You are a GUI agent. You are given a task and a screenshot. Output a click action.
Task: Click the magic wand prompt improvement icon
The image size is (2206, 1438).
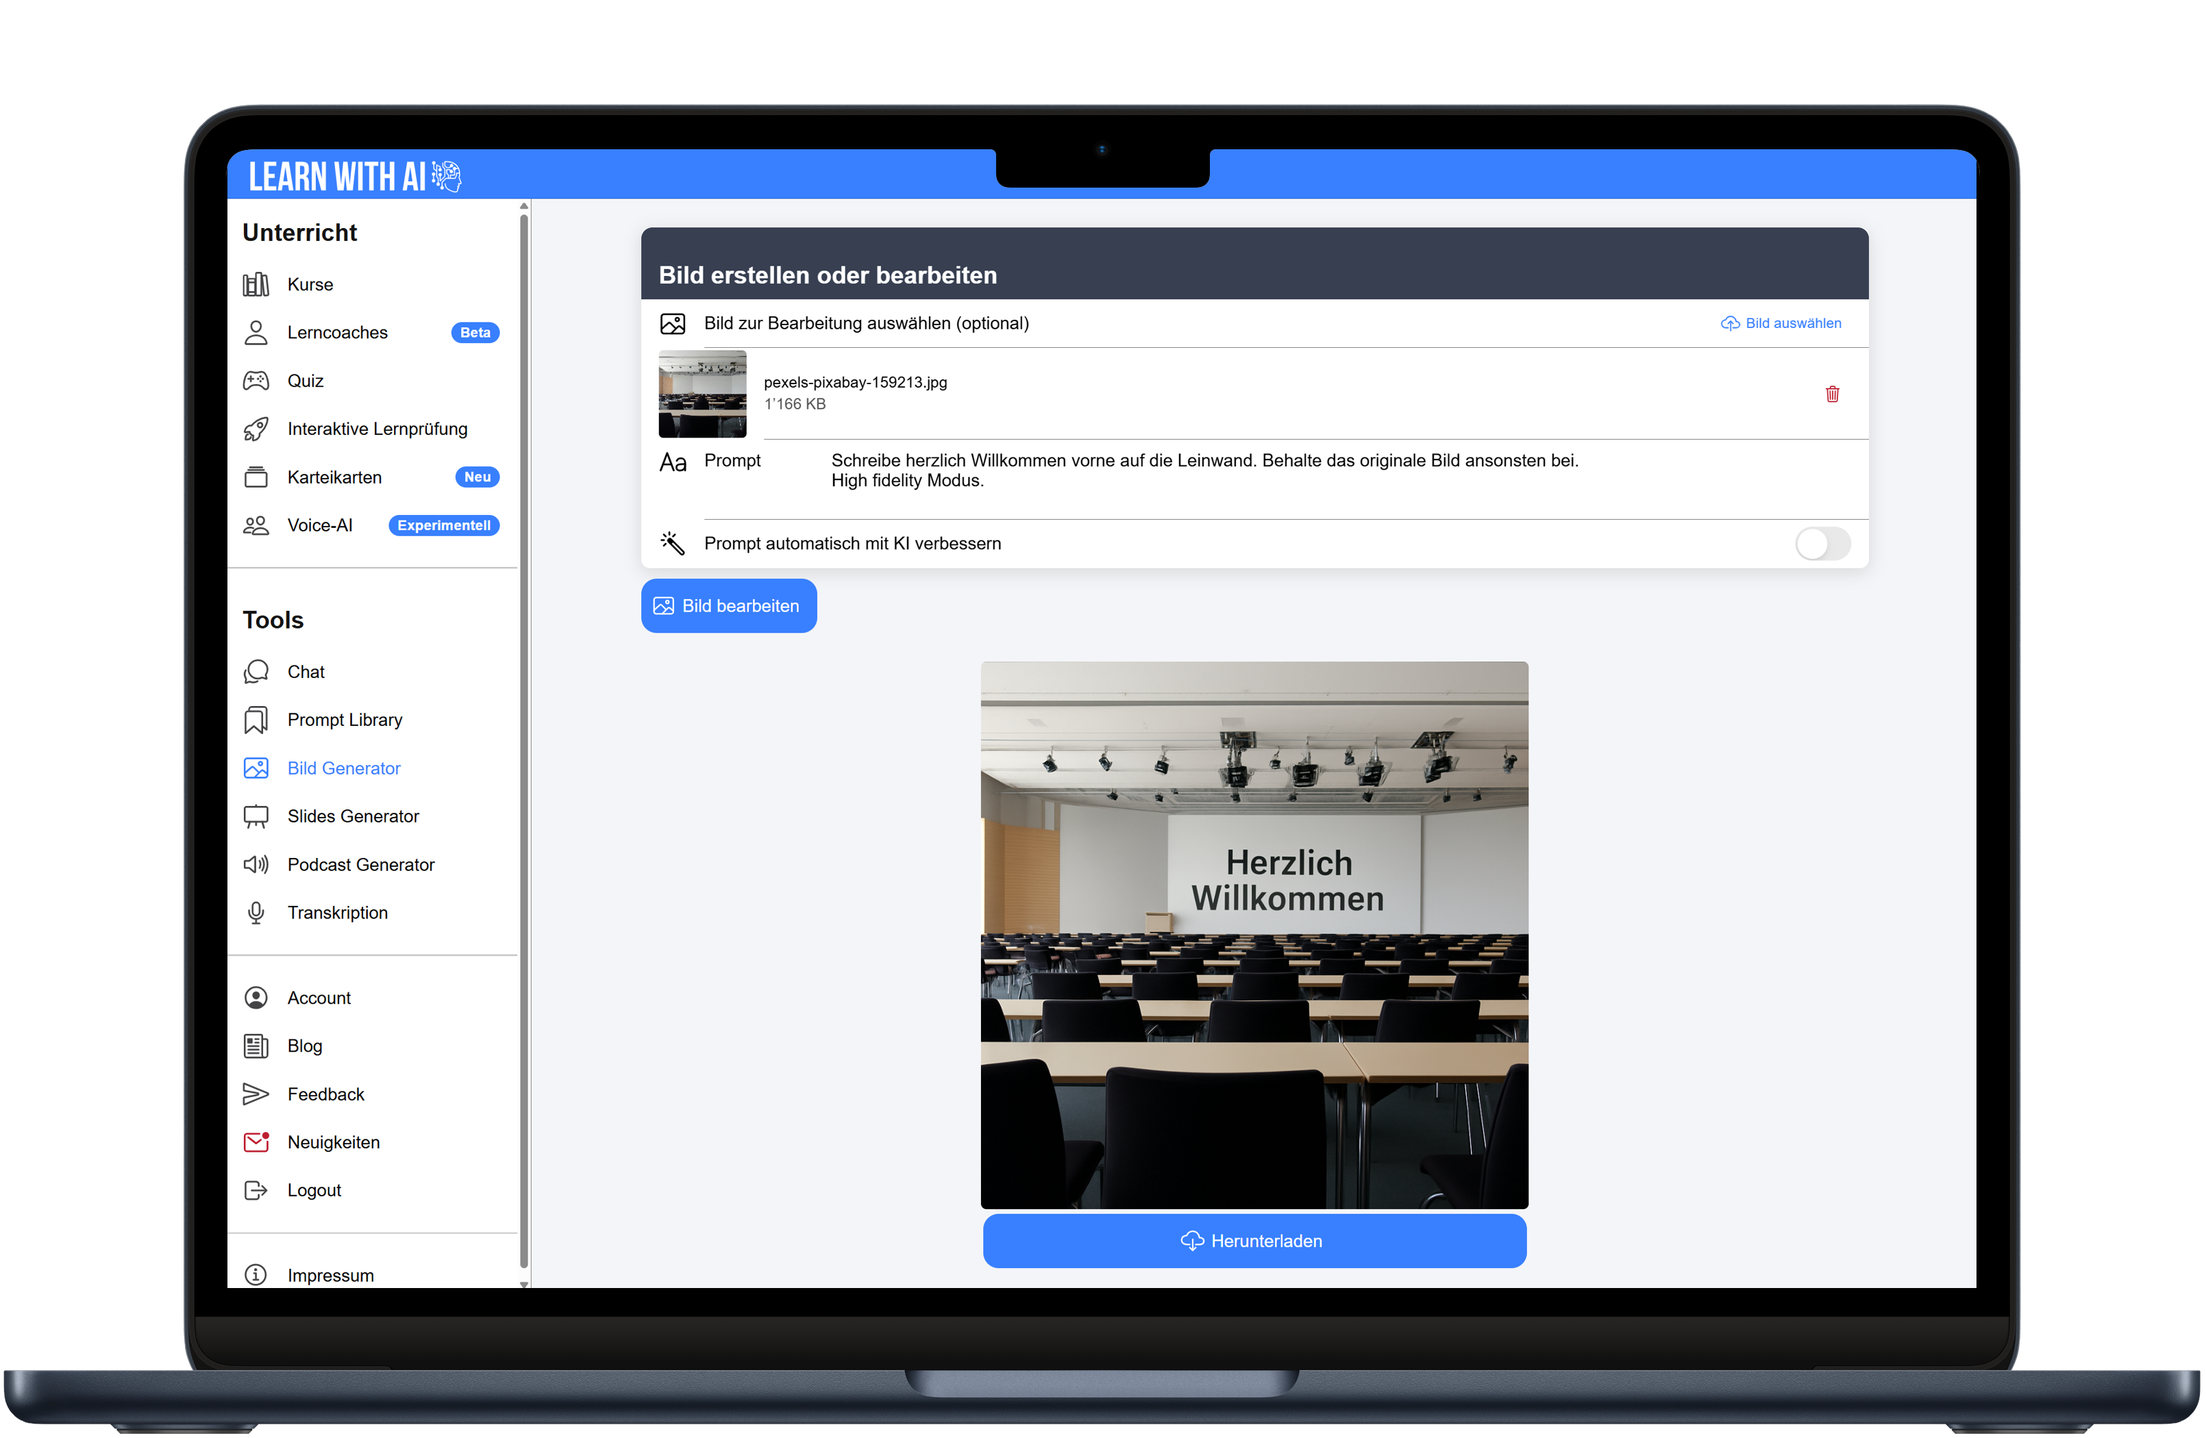pyautogui.click(x=672, y=543)
